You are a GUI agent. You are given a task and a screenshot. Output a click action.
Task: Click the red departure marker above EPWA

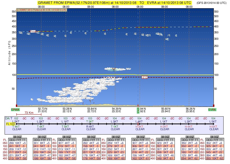coord(16,105)
